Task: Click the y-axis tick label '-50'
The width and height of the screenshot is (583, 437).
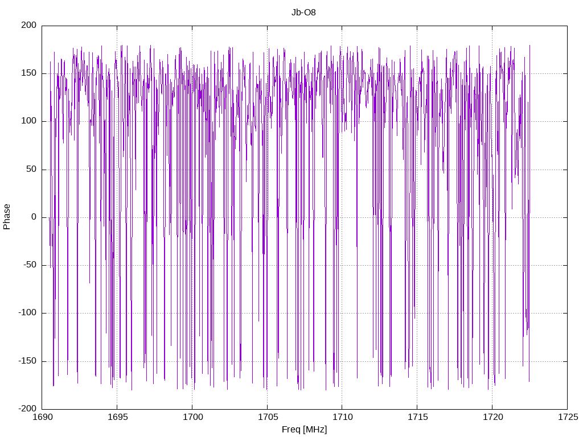Action: (30, 265)
